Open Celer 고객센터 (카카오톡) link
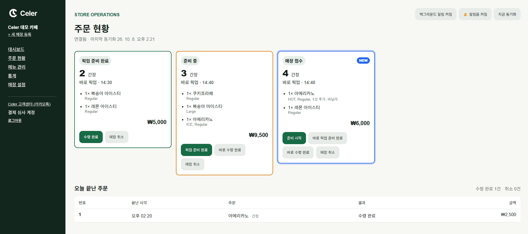This screenshot has height=234, width=528. [x=29, y=104]
